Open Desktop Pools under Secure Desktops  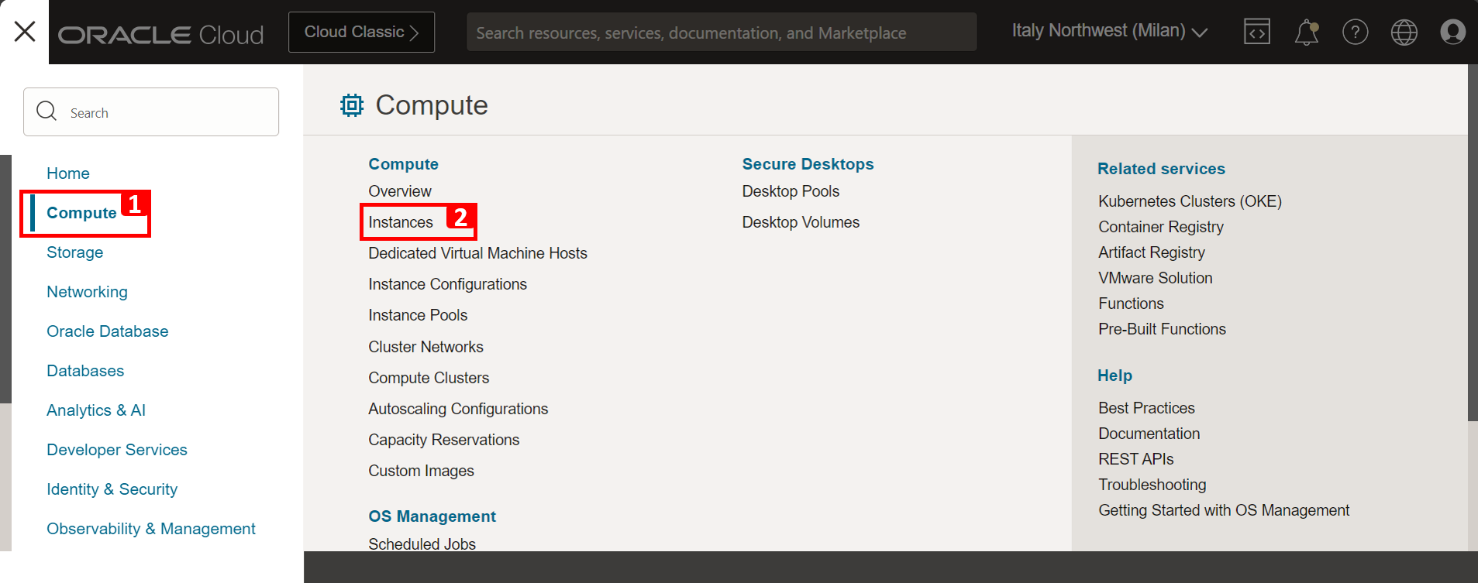click(x=791, y=191)
